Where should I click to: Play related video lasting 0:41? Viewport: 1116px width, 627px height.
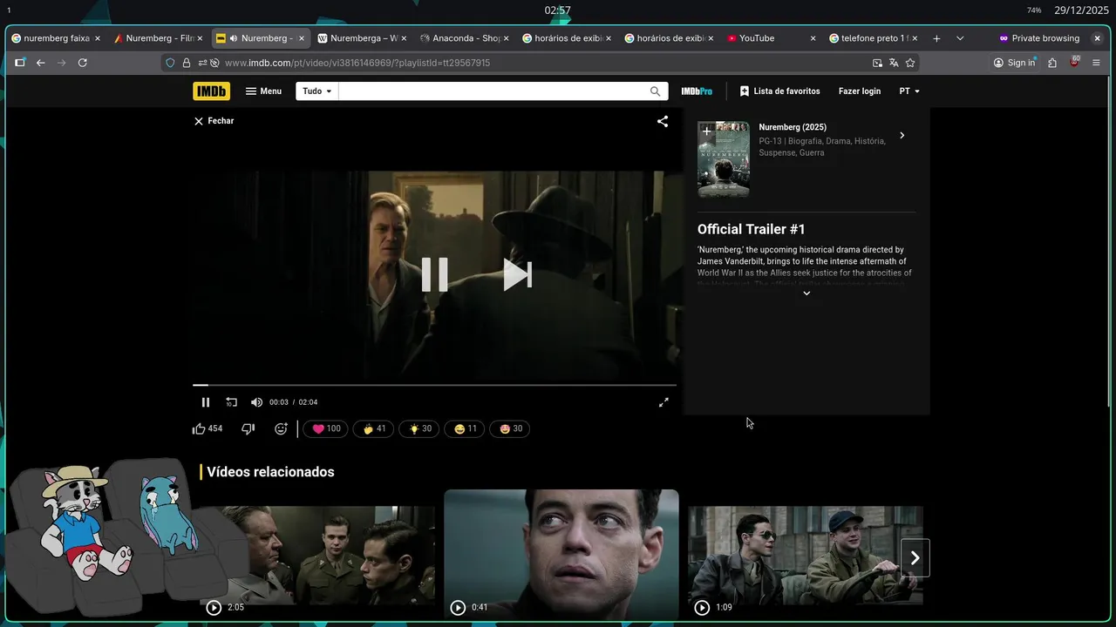561,556
